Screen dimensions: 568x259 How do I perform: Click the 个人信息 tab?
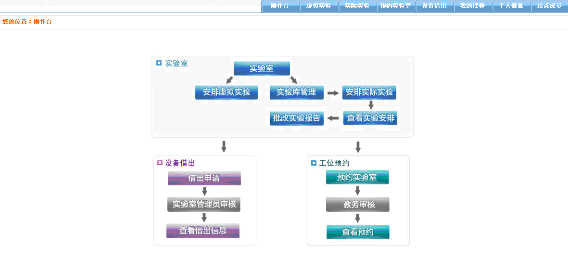511,6
